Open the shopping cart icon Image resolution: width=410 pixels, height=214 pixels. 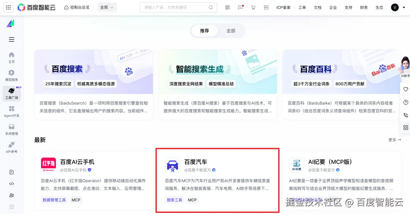tap(253, 8)
